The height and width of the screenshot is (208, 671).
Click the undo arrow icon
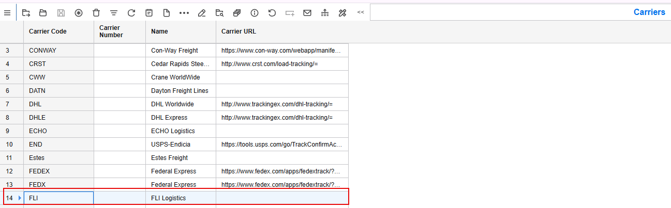pyautogui.click(x=272, y=12)
